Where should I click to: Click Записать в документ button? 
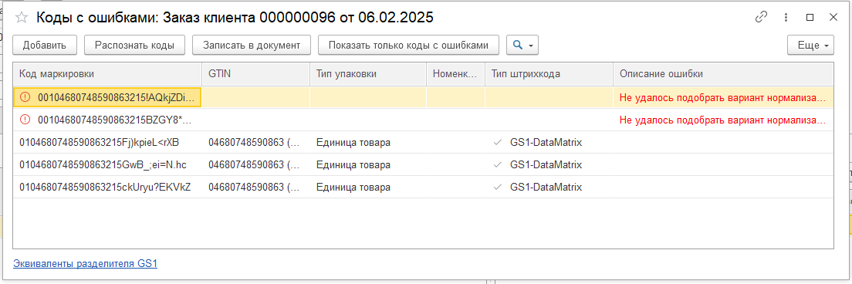pos(252,46)
